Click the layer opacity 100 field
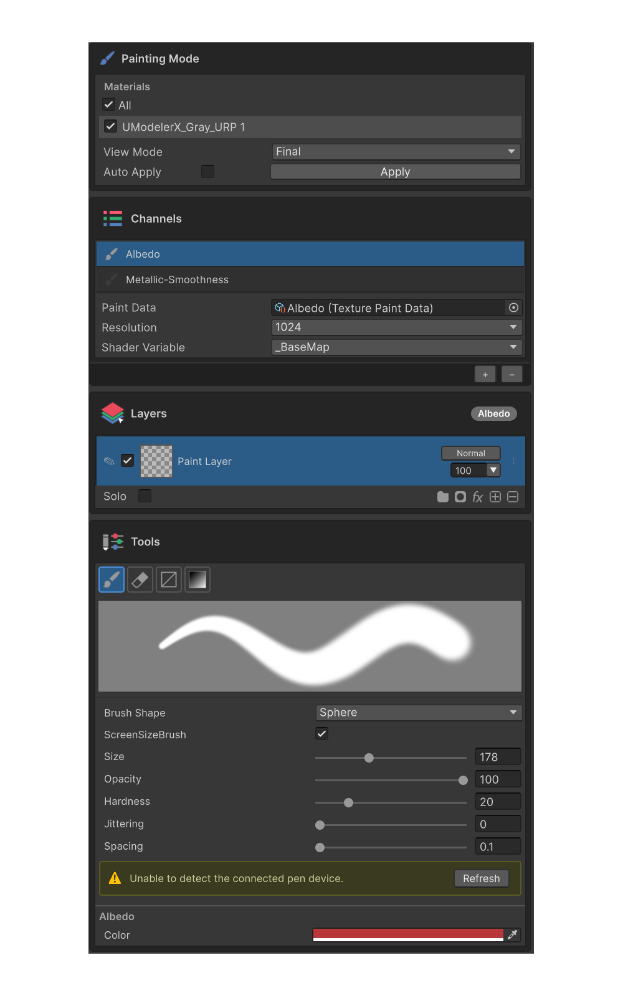 coord(468,470)
